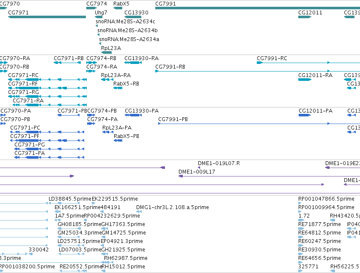
Task: Click the Uhg7 gene label
Action: [101, 13]
